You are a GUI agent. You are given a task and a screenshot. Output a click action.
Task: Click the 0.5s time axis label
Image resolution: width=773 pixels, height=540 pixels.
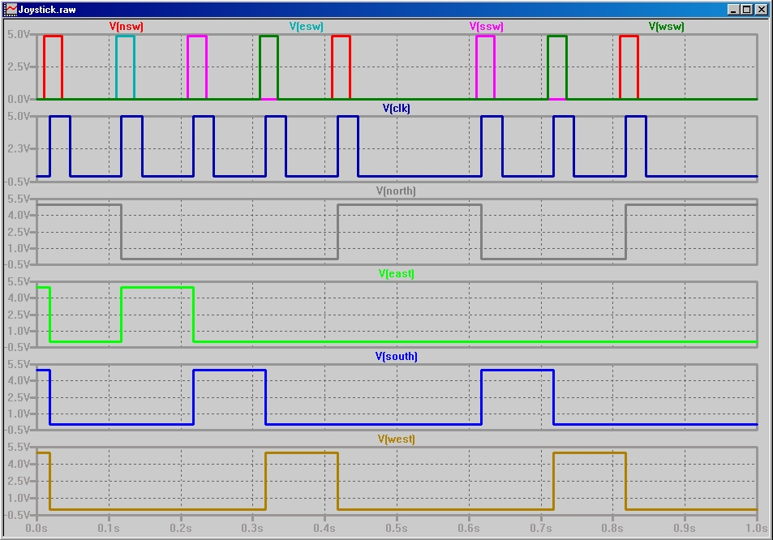tap(397, 529)
